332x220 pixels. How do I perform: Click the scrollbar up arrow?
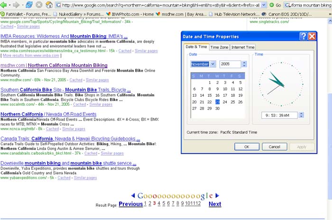pos(330,21)
